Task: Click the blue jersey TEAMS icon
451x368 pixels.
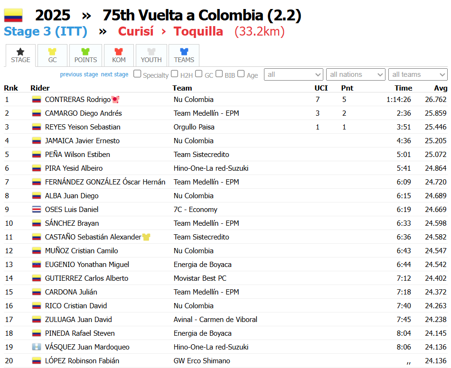Action: click(x=184, y=51)
